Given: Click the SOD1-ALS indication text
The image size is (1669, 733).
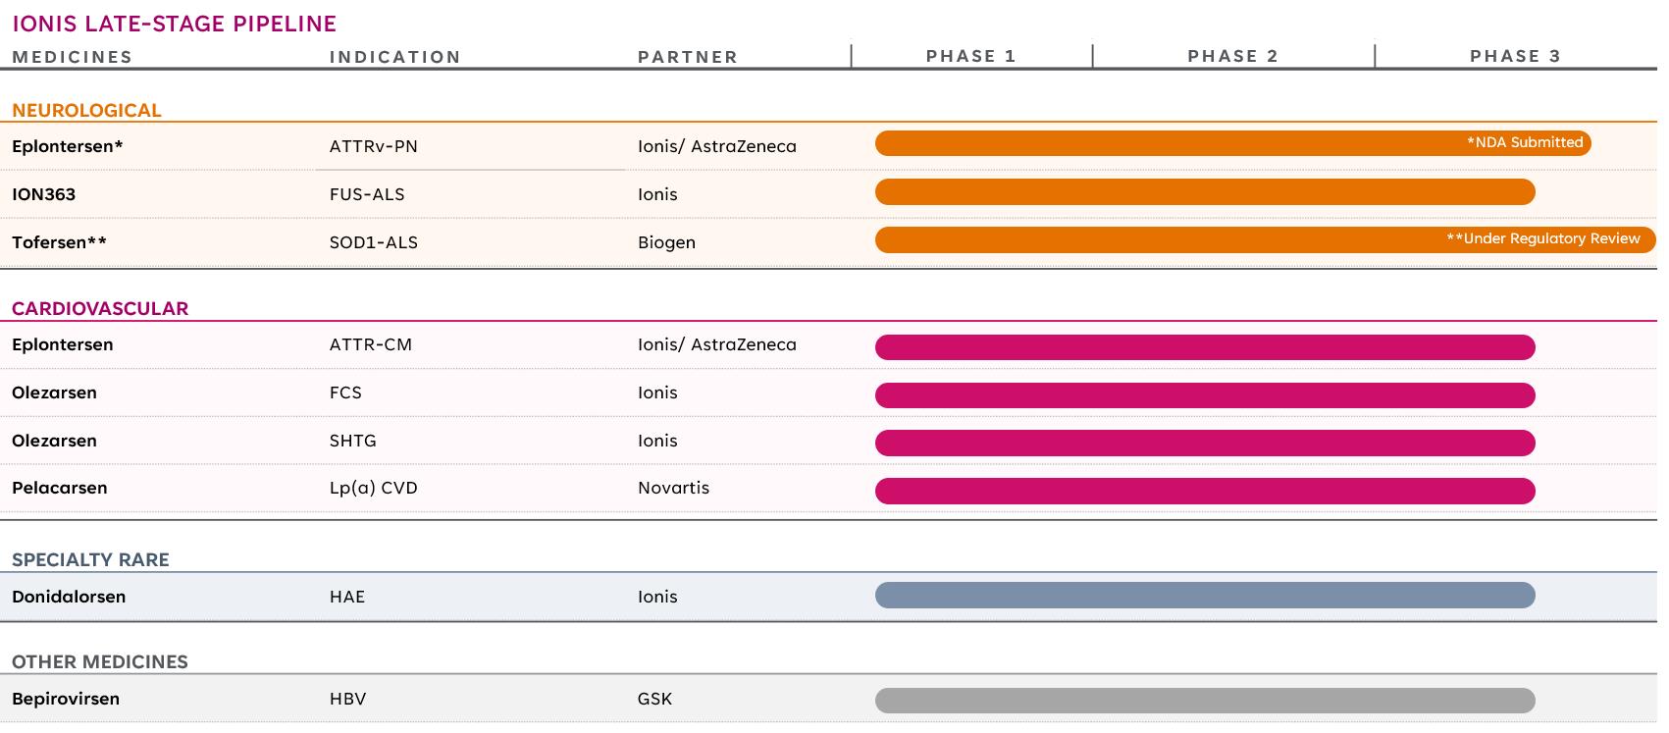Looking at the screenshot, I should coord(373,242).
